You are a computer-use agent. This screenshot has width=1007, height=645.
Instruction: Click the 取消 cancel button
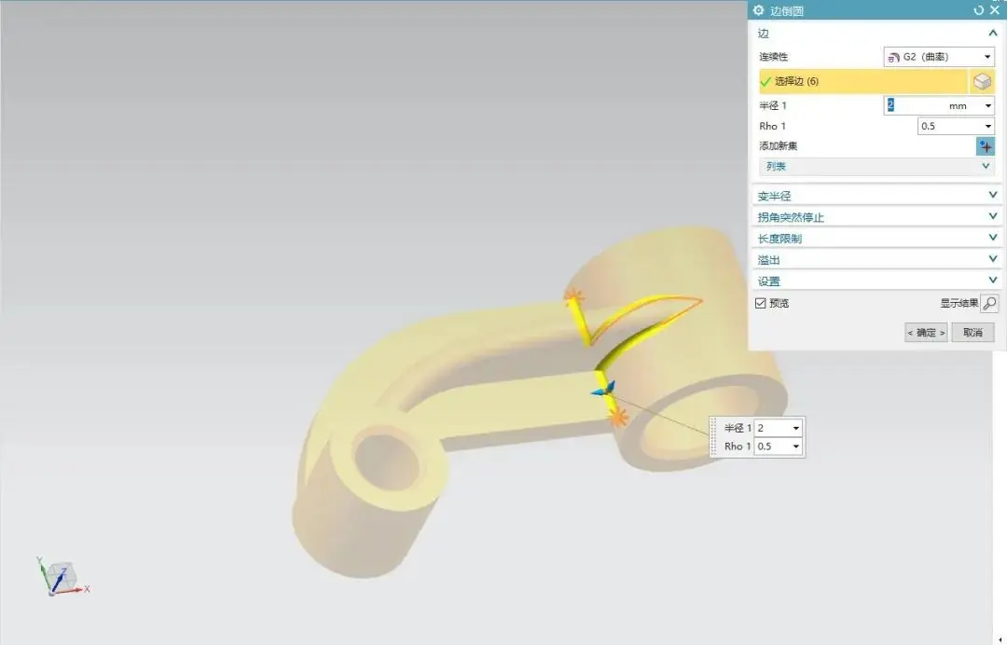973,333
